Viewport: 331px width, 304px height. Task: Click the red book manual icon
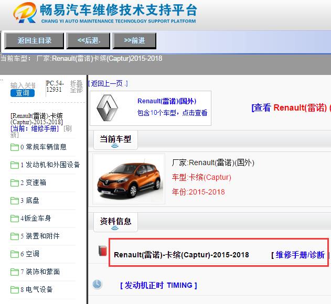tap(103, 251)
